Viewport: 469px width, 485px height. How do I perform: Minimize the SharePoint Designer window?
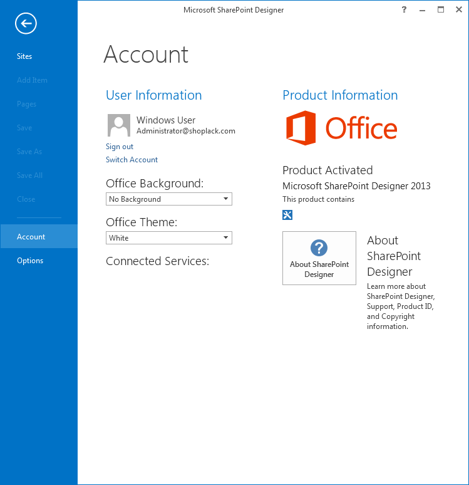pyautogui.click(x=422, y=10)
